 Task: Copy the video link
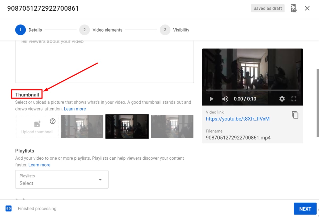point(295,115)
